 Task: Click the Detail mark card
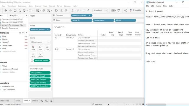tap(33, 55)
